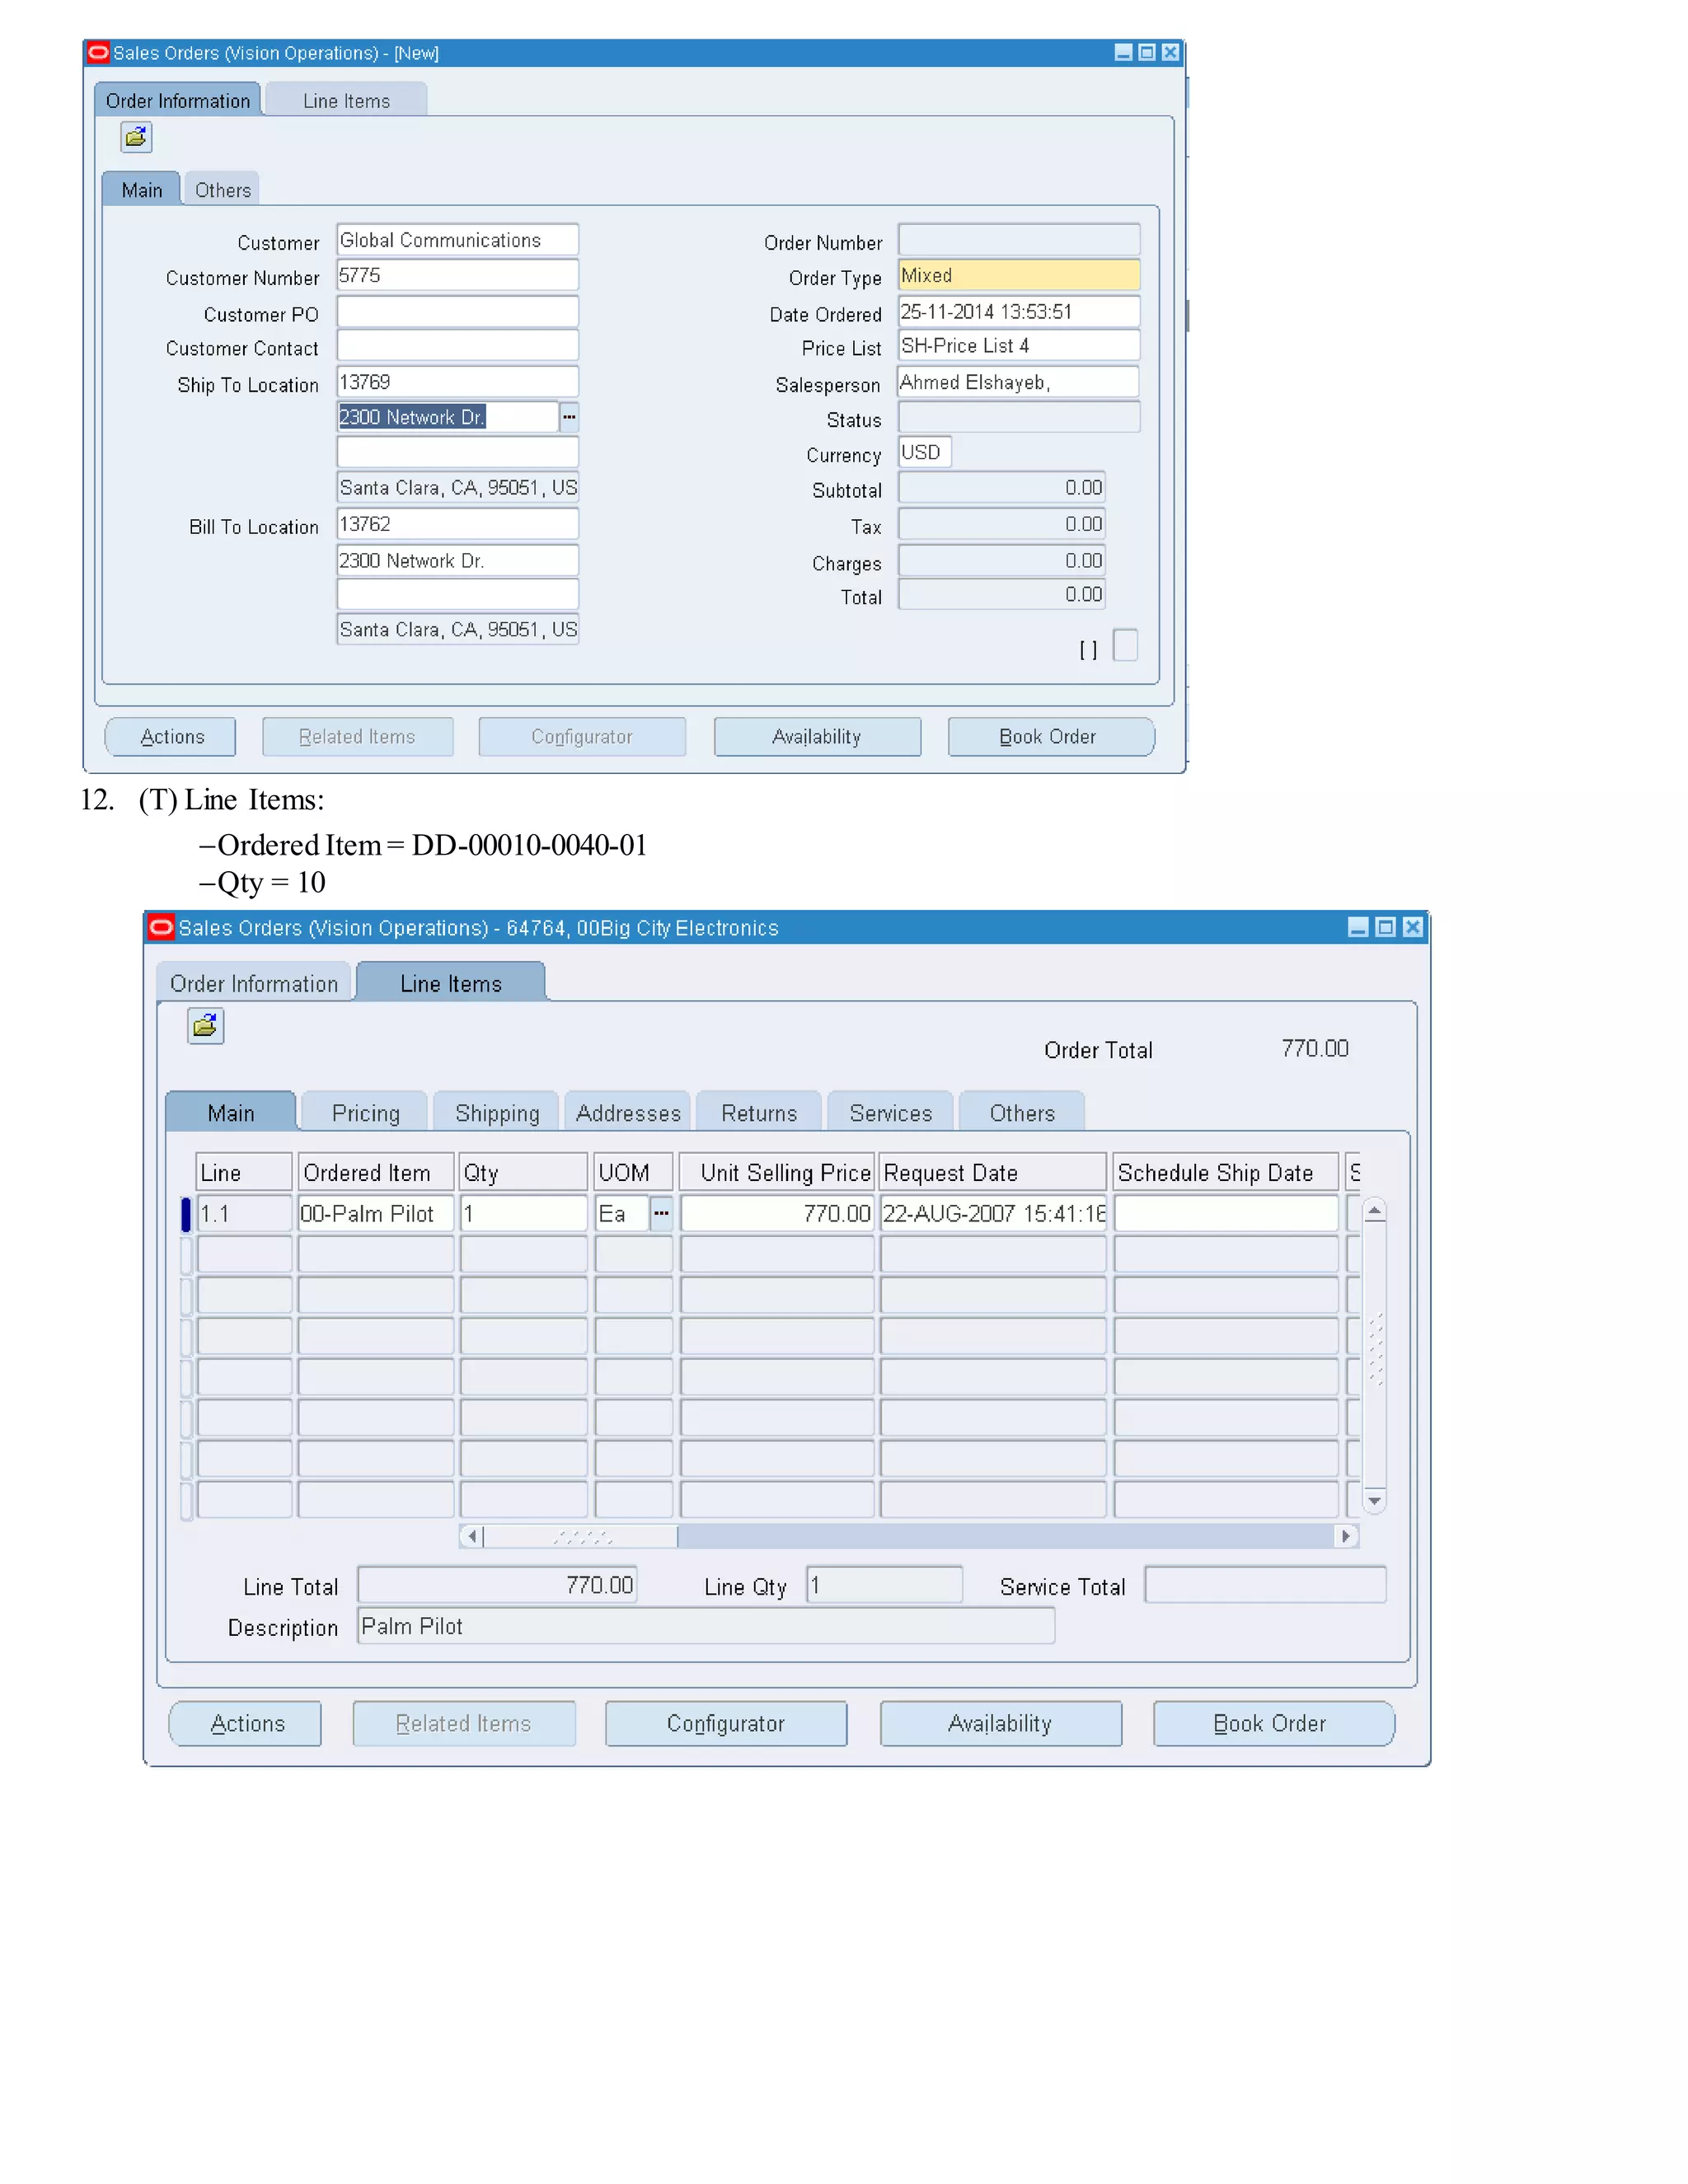Click the vertical scrollbar up arrow of line grid
Screen dimensions: 1688x2184
[1375, 1211]
